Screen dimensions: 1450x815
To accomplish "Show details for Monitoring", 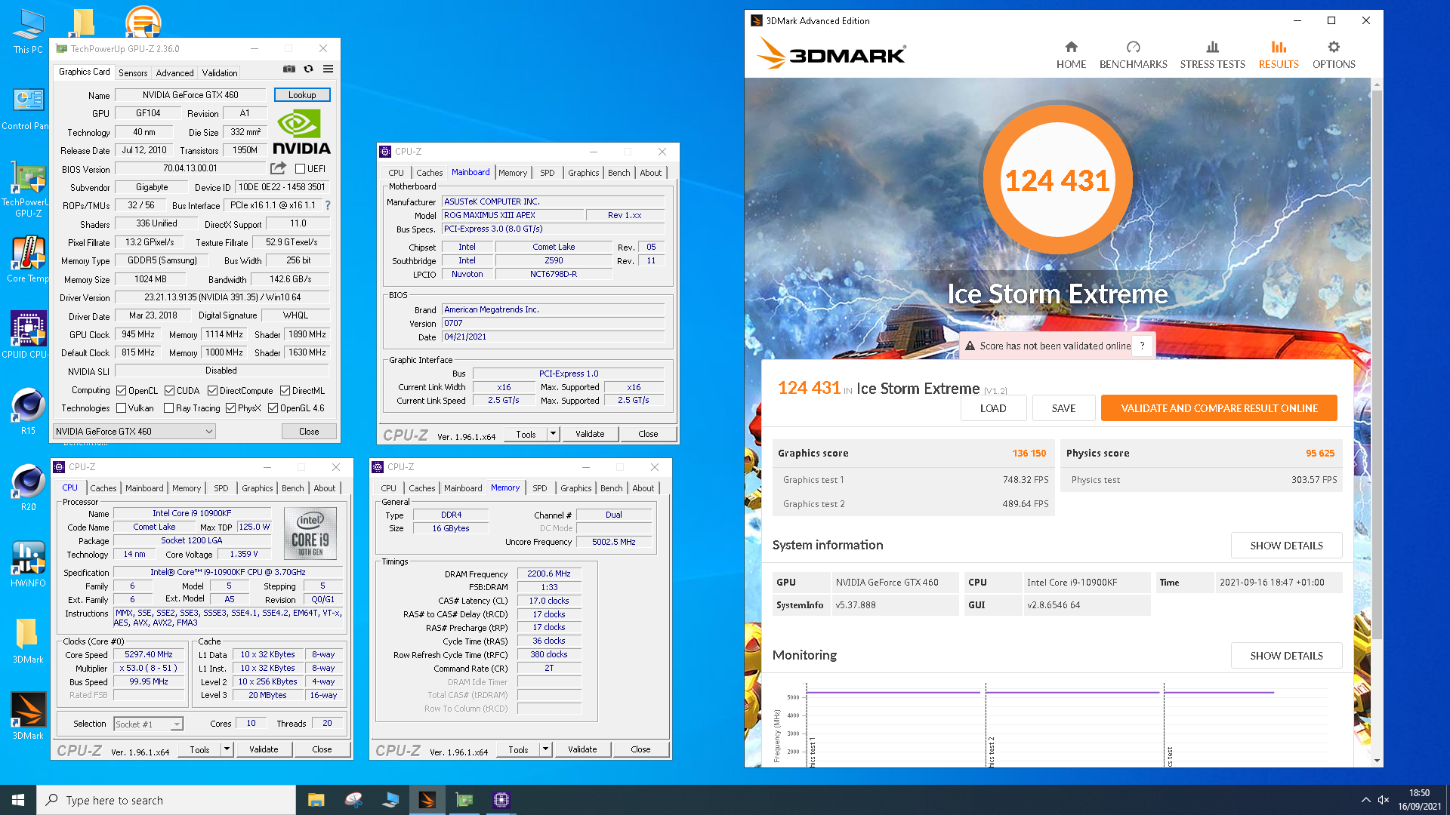I will (1286, 656).
